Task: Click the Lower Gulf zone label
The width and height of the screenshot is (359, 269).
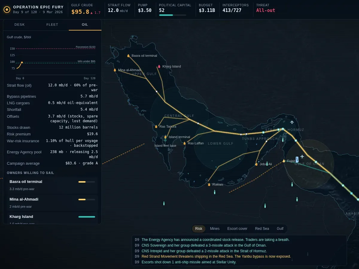Action: [x=221, y=143]
